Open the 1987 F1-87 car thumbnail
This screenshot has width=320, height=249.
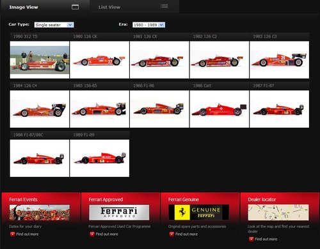tap(279, 109)
